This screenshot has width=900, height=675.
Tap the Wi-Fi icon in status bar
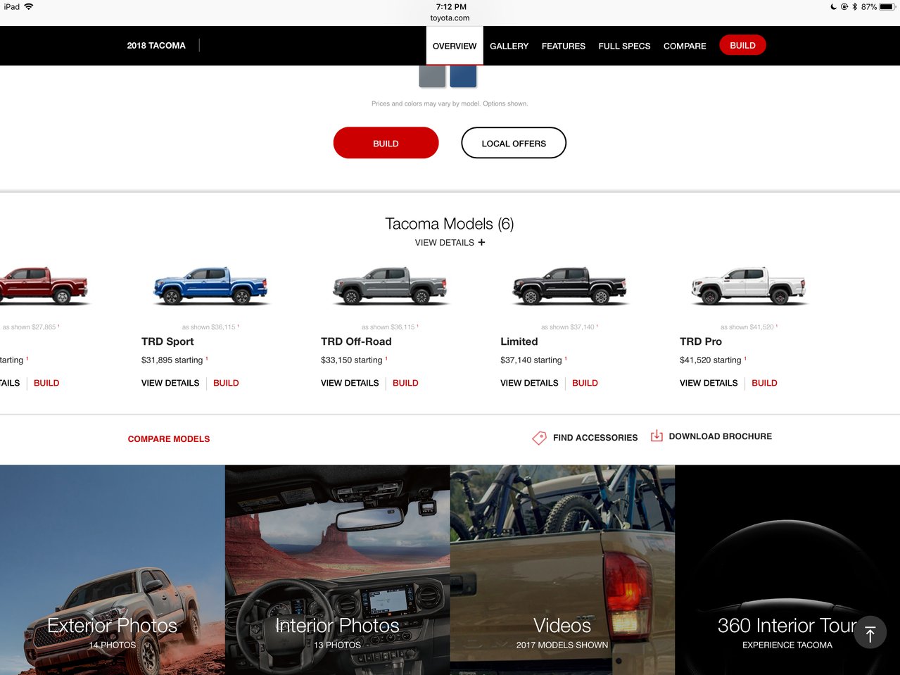point(29,6)
